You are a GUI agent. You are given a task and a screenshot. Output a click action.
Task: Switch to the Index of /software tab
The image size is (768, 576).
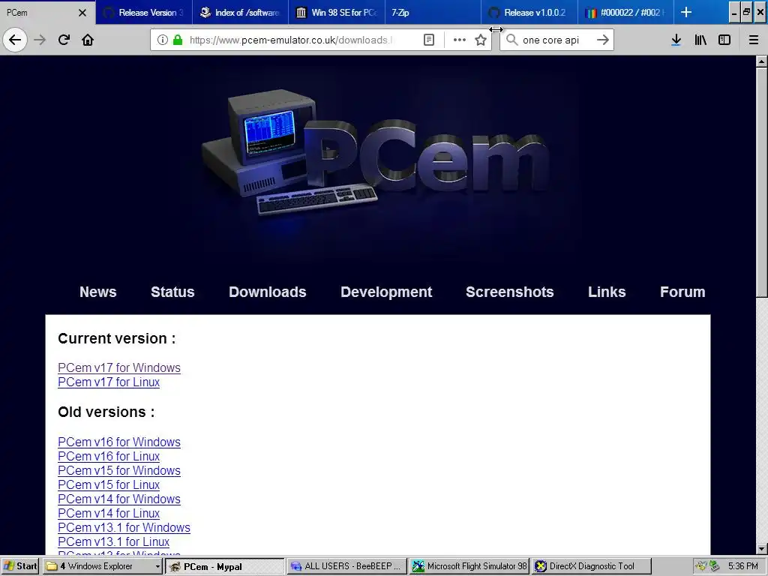click(x=241, y=12)
